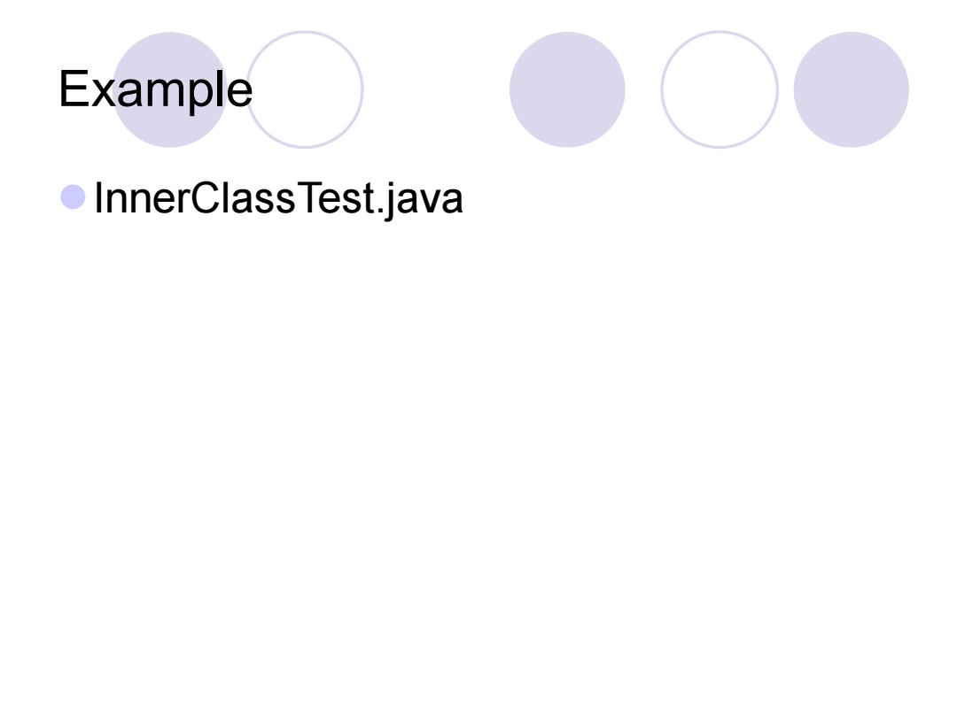Viewport: 957px width, 717px height.
Task: Select the middle filled lavender circle
Action: 567,89
